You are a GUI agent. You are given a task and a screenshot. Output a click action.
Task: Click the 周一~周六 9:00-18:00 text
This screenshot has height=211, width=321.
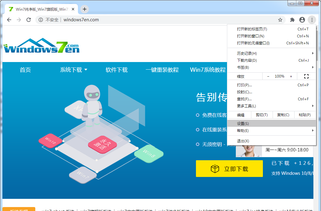[x=287, y=150]
